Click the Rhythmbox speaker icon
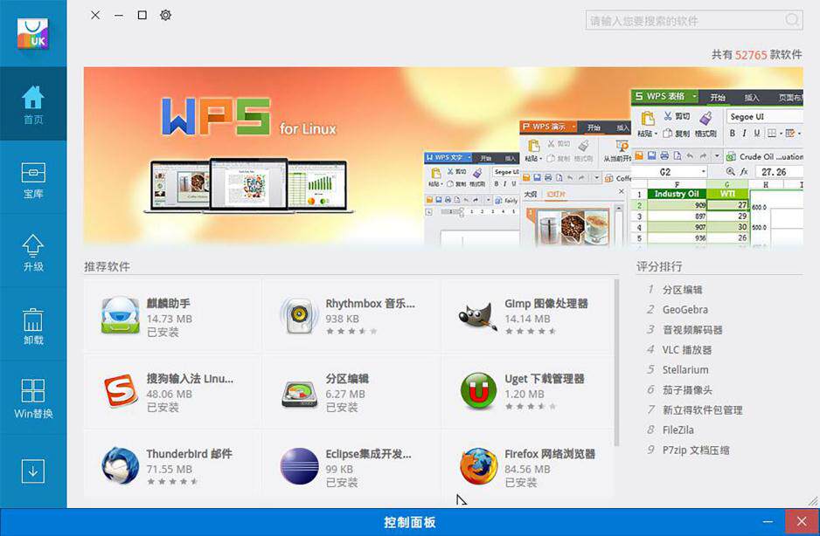Screen dimensions: 820x536 click(299, 315)
